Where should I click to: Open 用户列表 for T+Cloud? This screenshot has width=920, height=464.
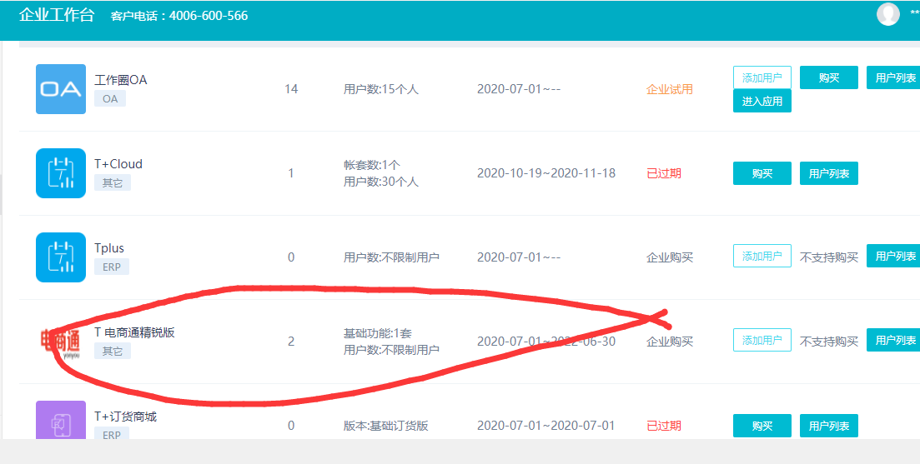point(829,173)
